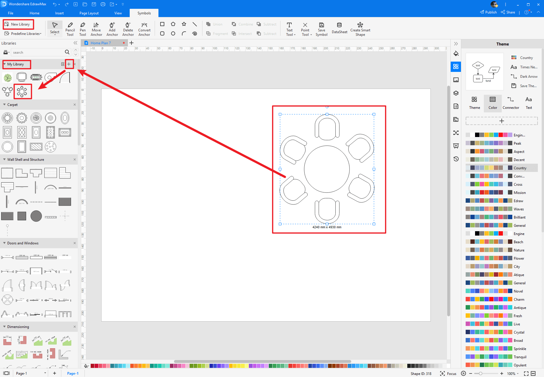Click the Publish button
544x377 pixels.
click(488, 12)
